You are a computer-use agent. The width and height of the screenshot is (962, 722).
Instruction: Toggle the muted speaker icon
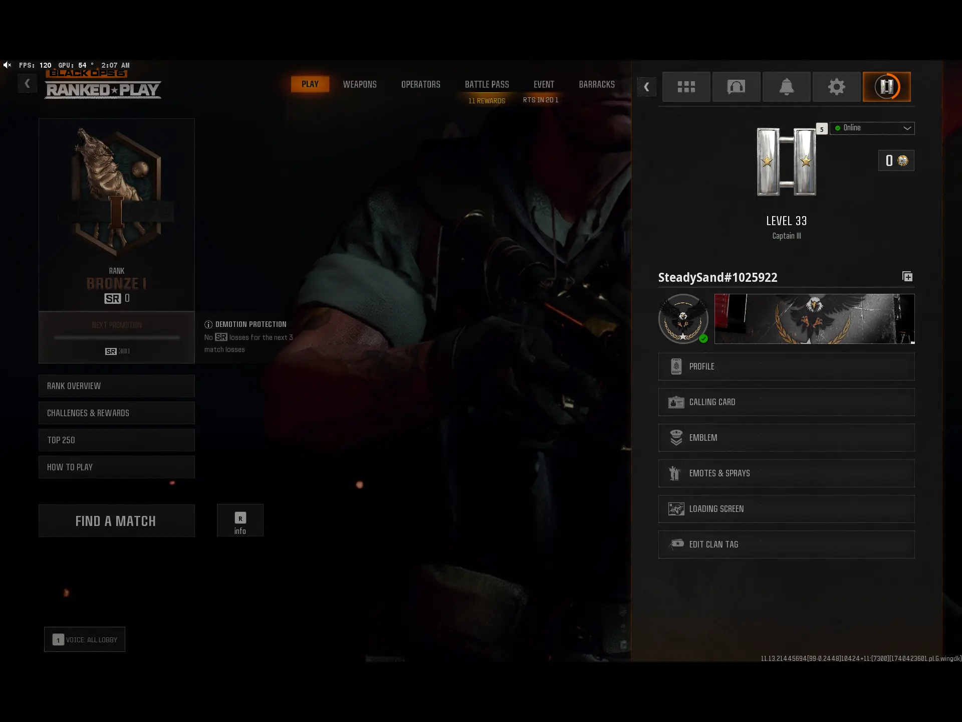point(7,65)
